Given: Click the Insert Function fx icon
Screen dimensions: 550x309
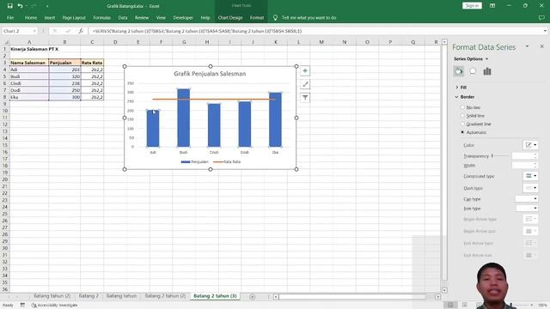Looking at the screenshot, I should [x=81, y=31].
